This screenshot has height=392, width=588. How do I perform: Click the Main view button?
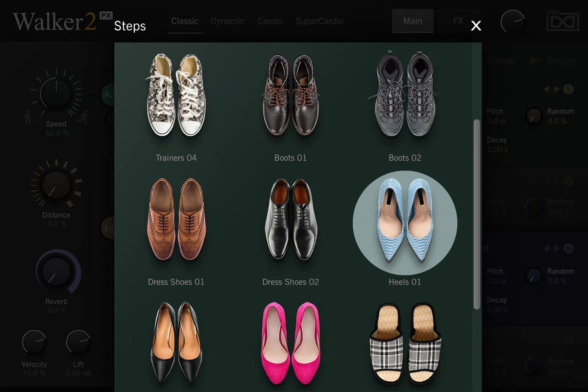413,21
